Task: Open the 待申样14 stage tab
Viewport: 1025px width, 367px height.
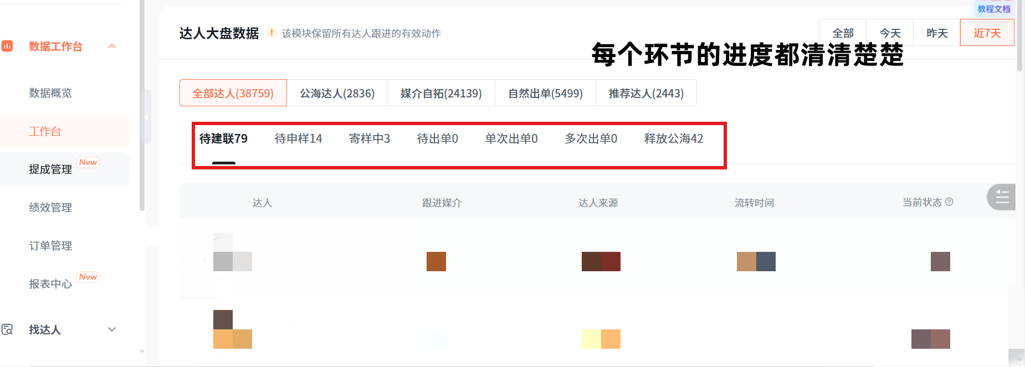Action: point(298,139)
